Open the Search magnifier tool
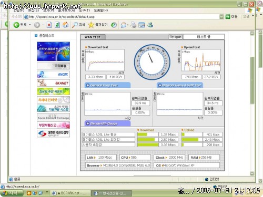The height and width of the screenshot is (197, 263). click(75, 25)
